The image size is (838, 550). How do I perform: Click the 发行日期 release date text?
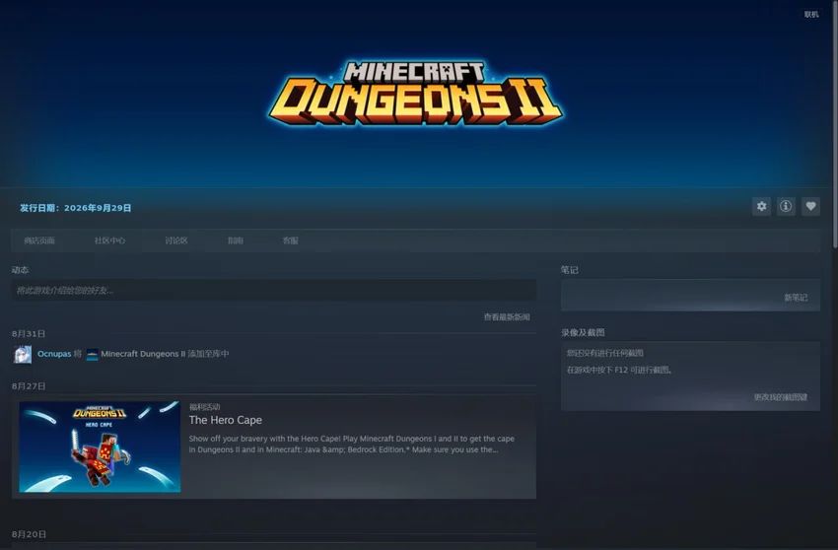click(75, 208)
